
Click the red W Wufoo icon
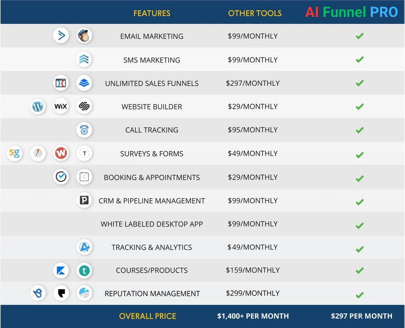61,153
